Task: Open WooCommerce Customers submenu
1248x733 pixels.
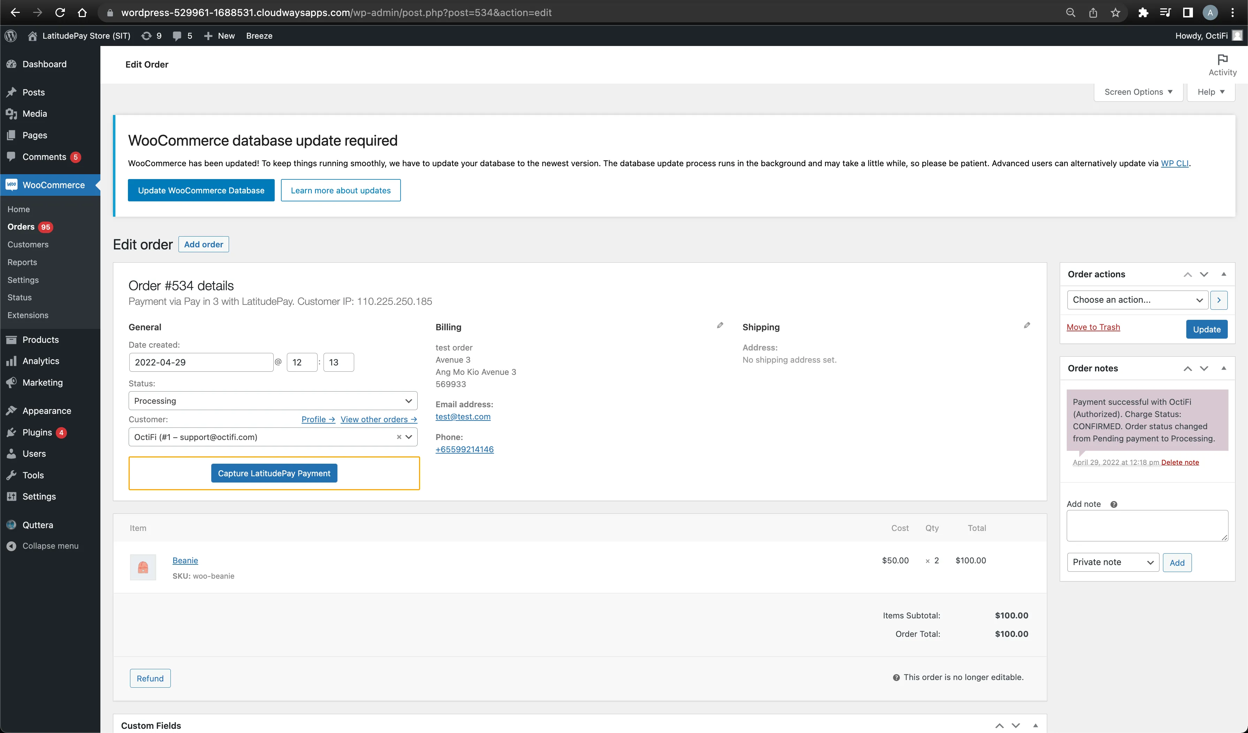Action: (x=28, y=245)
